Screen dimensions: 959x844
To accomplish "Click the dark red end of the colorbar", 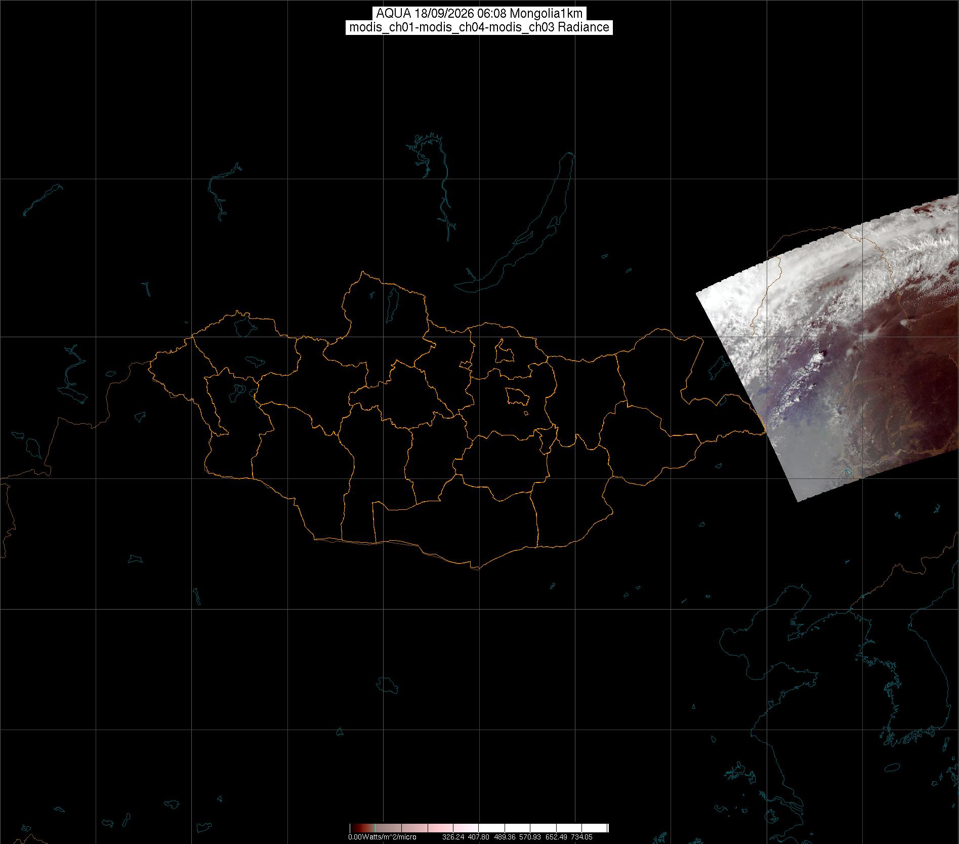I will click(x=357, y=828).
